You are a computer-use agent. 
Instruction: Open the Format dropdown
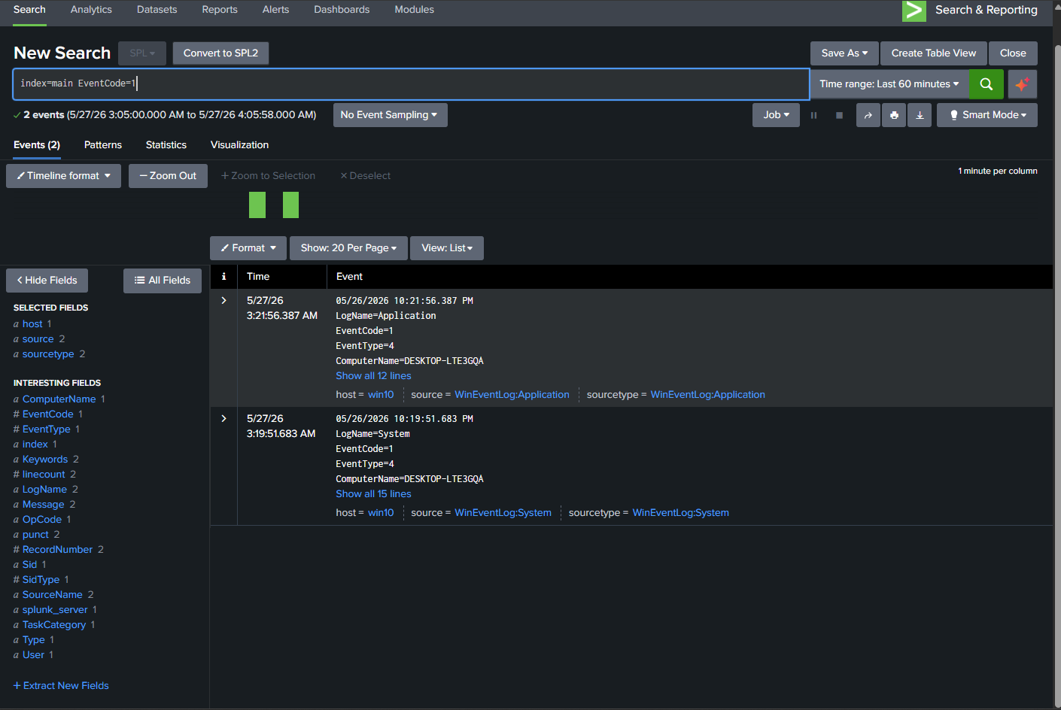248,248
